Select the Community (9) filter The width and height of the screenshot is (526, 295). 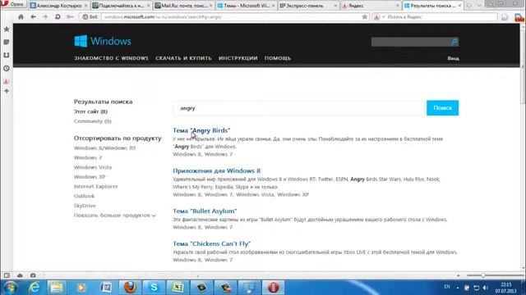point(93,121)
